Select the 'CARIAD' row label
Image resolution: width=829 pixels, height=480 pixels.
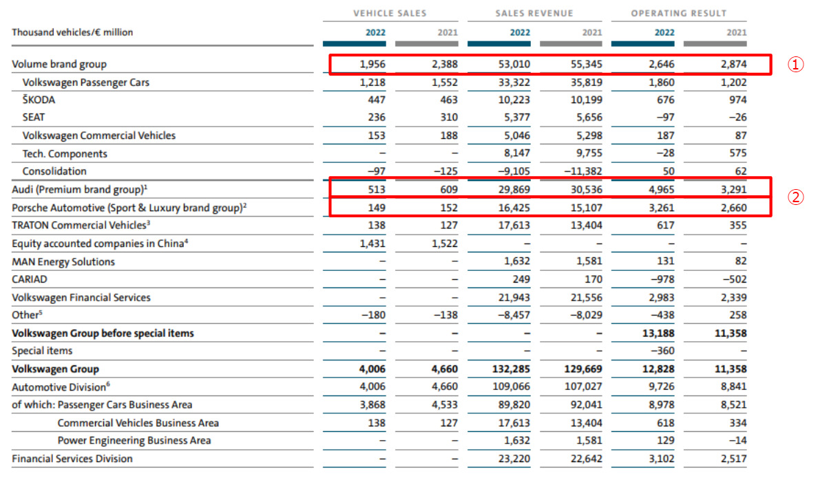(x=30, y=280)
